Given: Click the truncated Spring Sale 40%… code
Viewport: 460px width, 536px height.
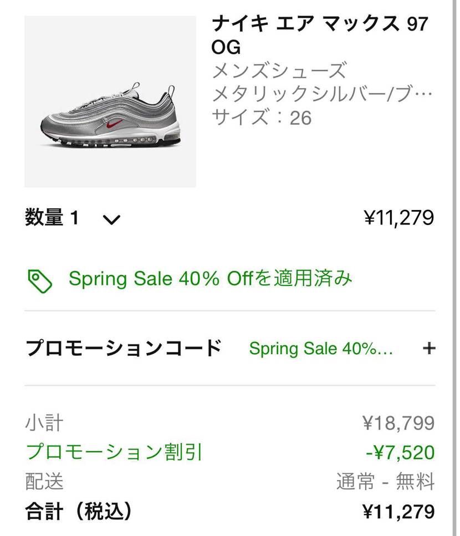Looking at the screenshot, I should [x=321, y=349].
